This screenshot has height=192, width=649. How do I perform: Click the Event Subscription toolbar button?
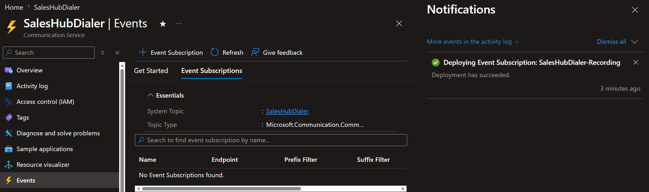(171, 53)
